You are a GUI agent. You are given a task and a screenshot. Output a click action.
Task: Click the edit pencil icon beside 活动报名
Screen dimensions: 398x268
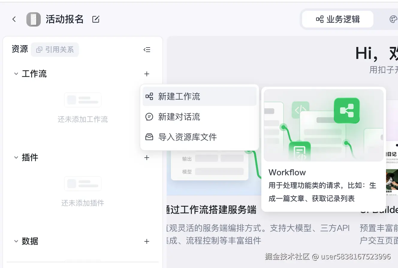pyautogui.click(x=95, y=19)
